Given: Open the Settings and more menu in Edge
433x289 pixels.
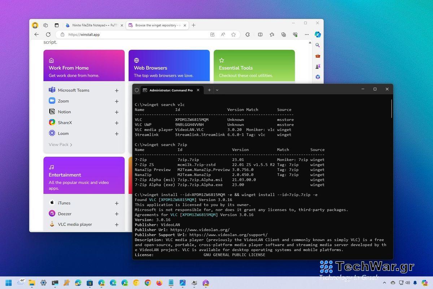Looking at the screenshot, I should click(x=306, y=35).
